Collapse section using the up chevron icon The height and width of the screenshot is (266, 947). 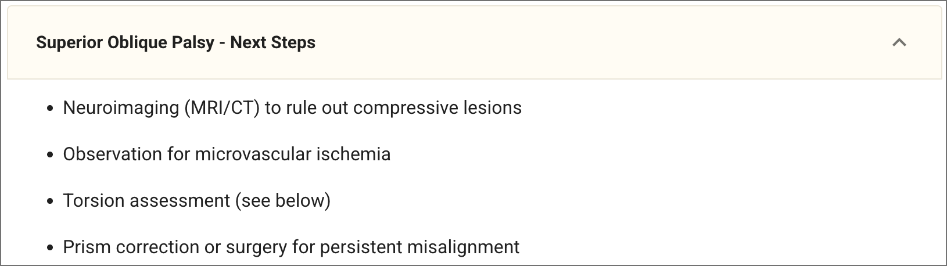click(899, 42)
